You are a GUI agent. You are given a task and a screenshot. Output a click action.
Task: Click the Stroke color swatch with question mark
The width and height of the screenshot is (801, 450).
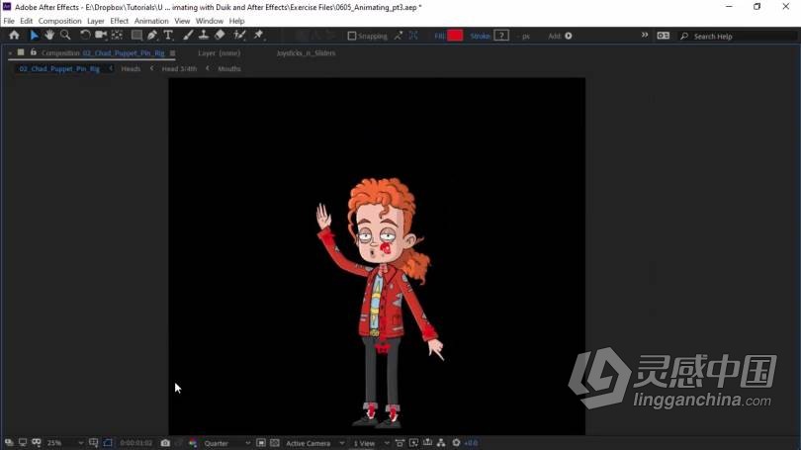tap(501, 36)
